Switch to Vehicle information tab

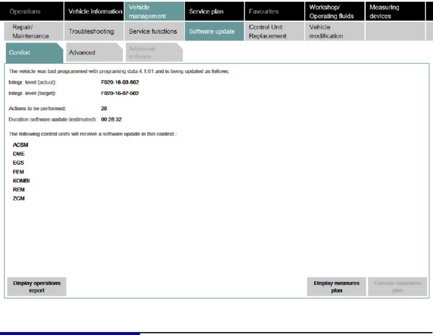point(94,11)
